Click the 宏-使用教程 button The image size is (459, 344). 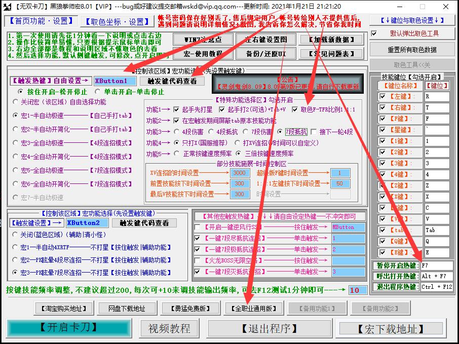[198, 54]
